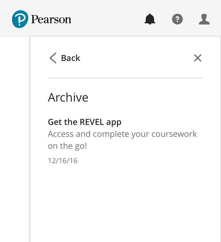The image size is (221, 242).
Task: Click the 12/16/16 notification date
Action: click(63, 161)
